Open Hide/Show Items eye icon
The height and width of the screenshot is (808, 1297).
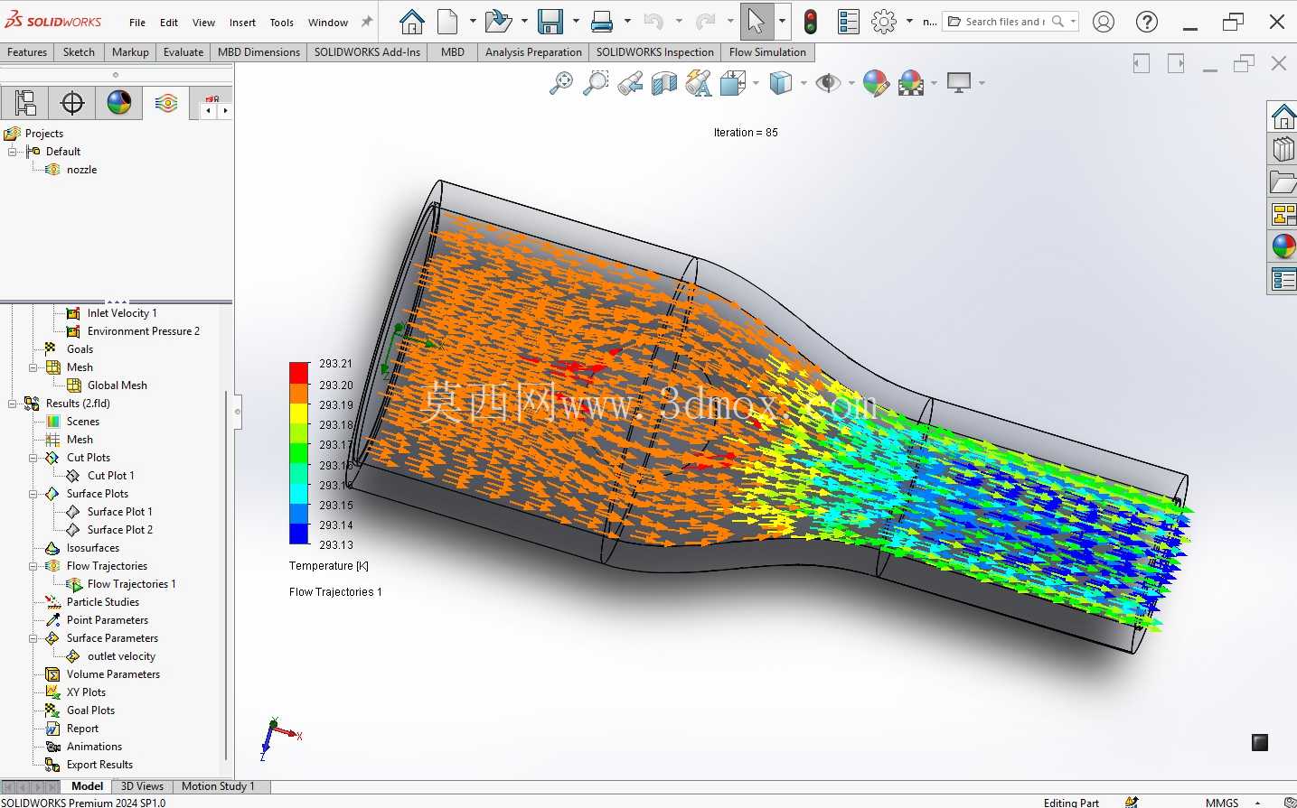pos(827,83)
